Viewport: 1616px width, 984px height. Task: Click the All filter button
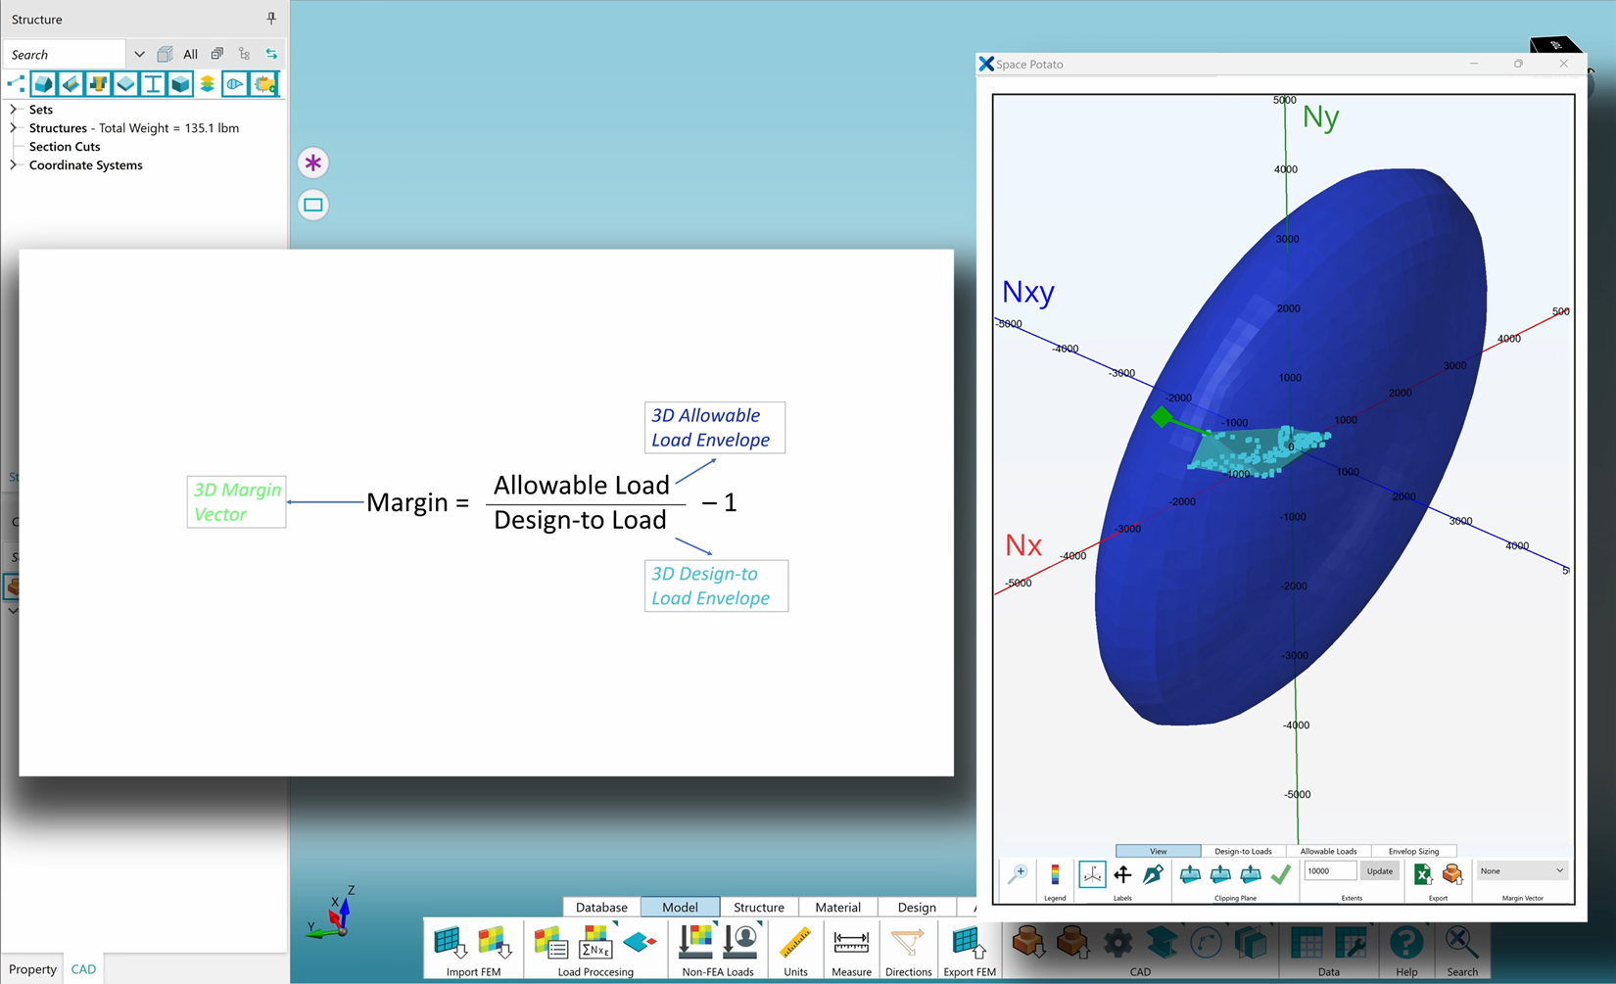190,55
